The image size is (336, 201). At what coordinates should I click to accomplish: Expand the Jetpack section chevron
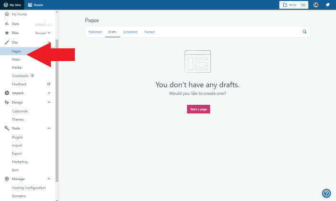pos(49,93)
